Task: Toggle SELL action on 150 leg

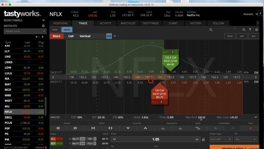Action: 57,139
